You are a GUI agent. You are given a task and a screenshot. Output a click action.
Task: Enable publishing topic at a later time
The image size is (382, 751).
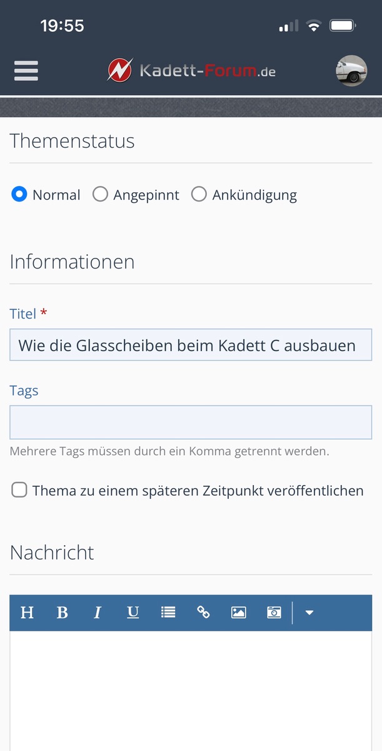19,491
